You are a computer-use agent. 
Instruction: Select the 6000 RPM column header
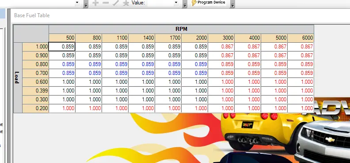point(301,38)
